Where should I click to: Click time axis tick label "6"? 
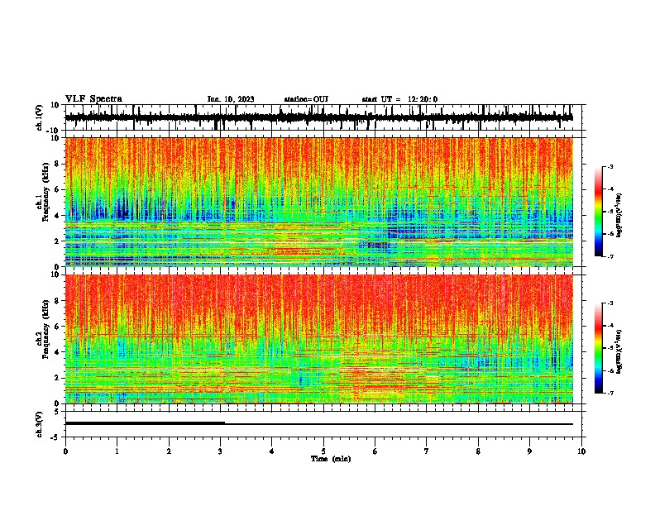coord(375,451)
